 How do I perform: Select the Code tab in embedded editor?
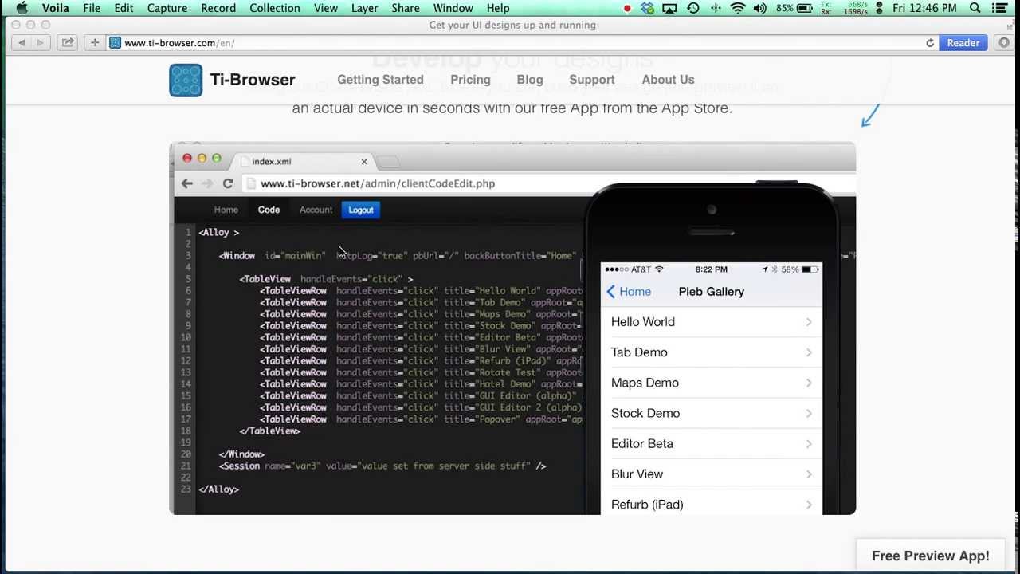click(269, 210)
